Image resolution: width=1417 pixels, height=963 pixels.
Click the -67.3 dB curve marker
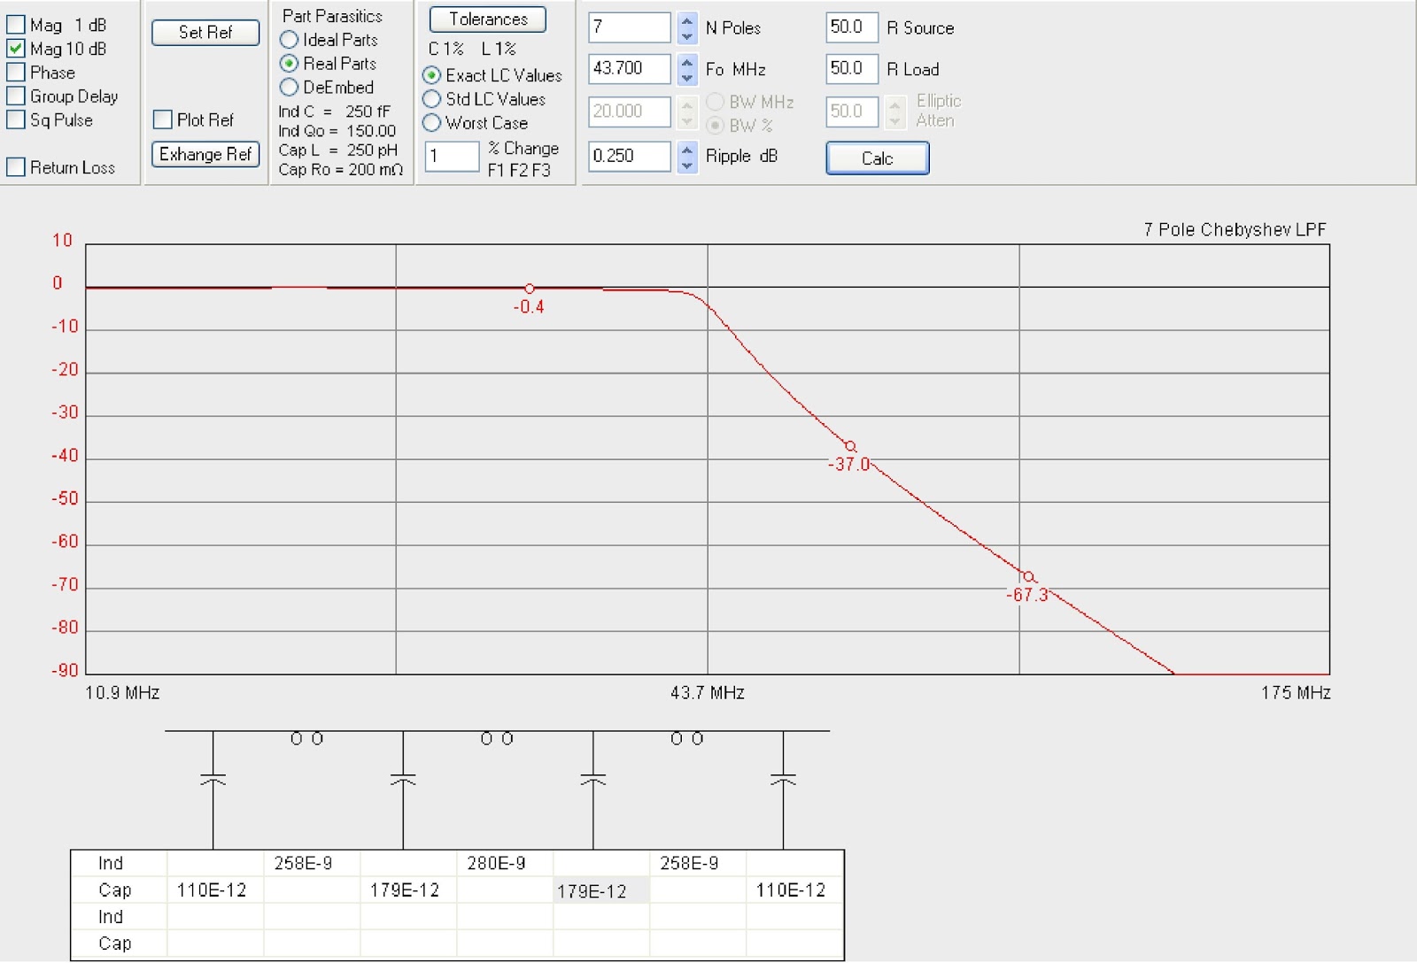(x=1028, y=577)
